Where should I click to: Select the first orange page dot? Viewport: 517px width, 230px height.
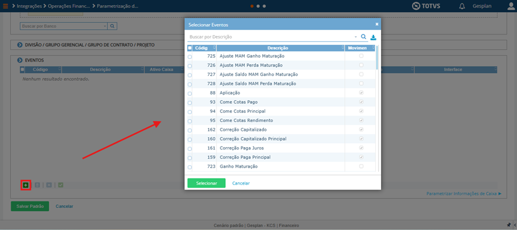click(252, 6)
